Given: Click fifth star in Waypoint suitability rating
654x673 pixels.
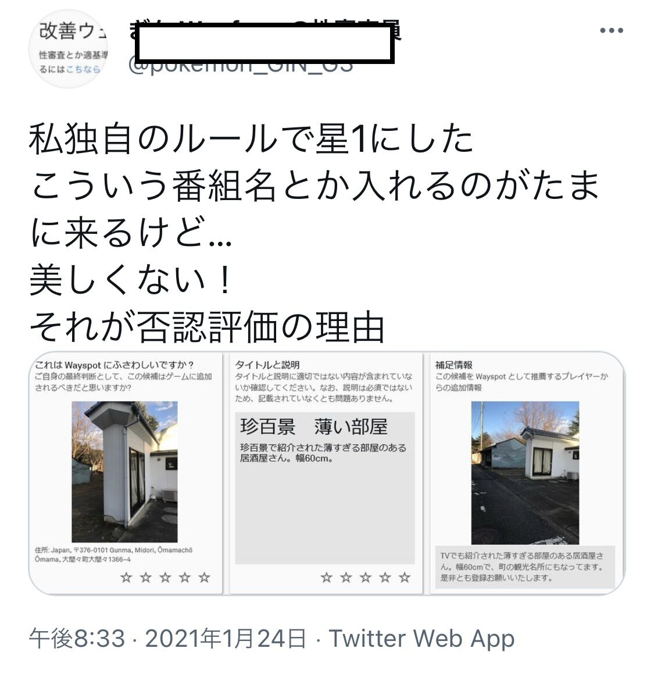Looking at the screenshot, I should point(204,577).
